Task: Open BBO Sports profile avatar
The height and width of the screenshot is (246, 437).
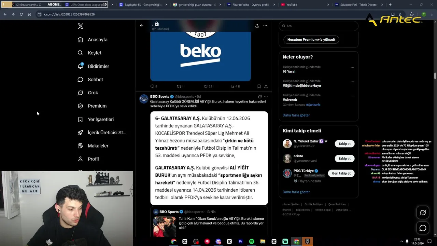Action: 144,99
